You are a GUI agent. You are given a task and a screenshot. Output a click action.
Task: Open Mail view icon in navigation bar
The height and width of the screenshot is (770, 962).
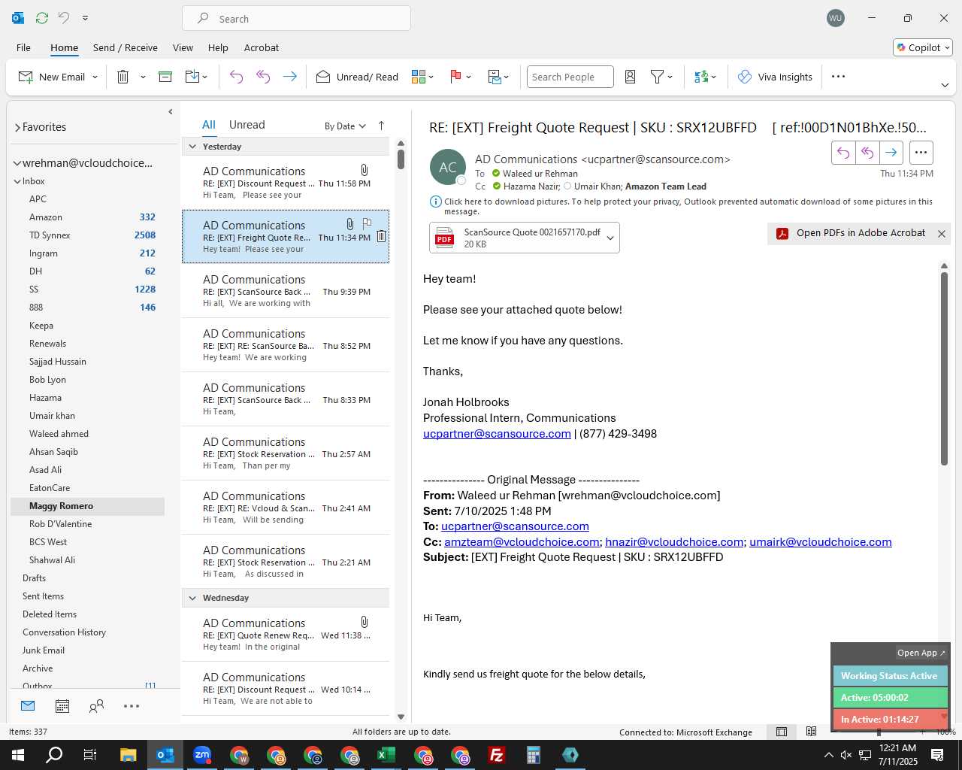point(28,706)
